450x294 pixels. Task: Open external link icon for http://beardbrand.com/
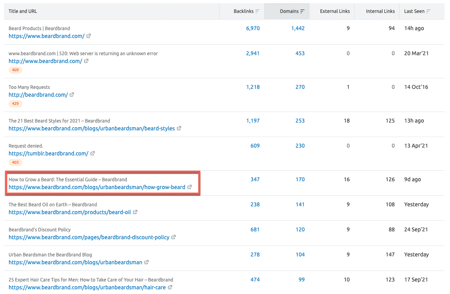[72, 95]
